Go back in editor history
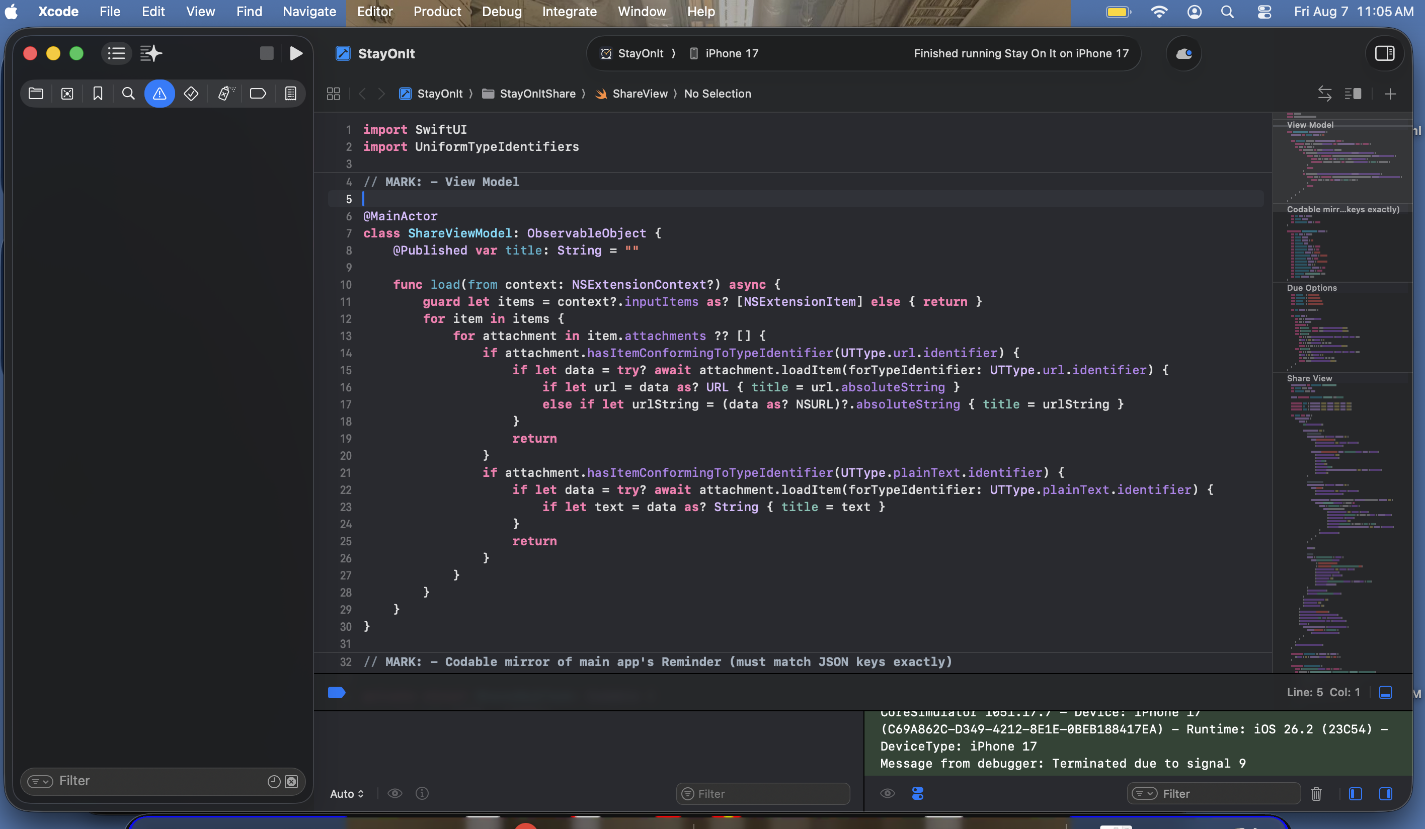This screenshot has height=829, width=1425. (362, 94)
